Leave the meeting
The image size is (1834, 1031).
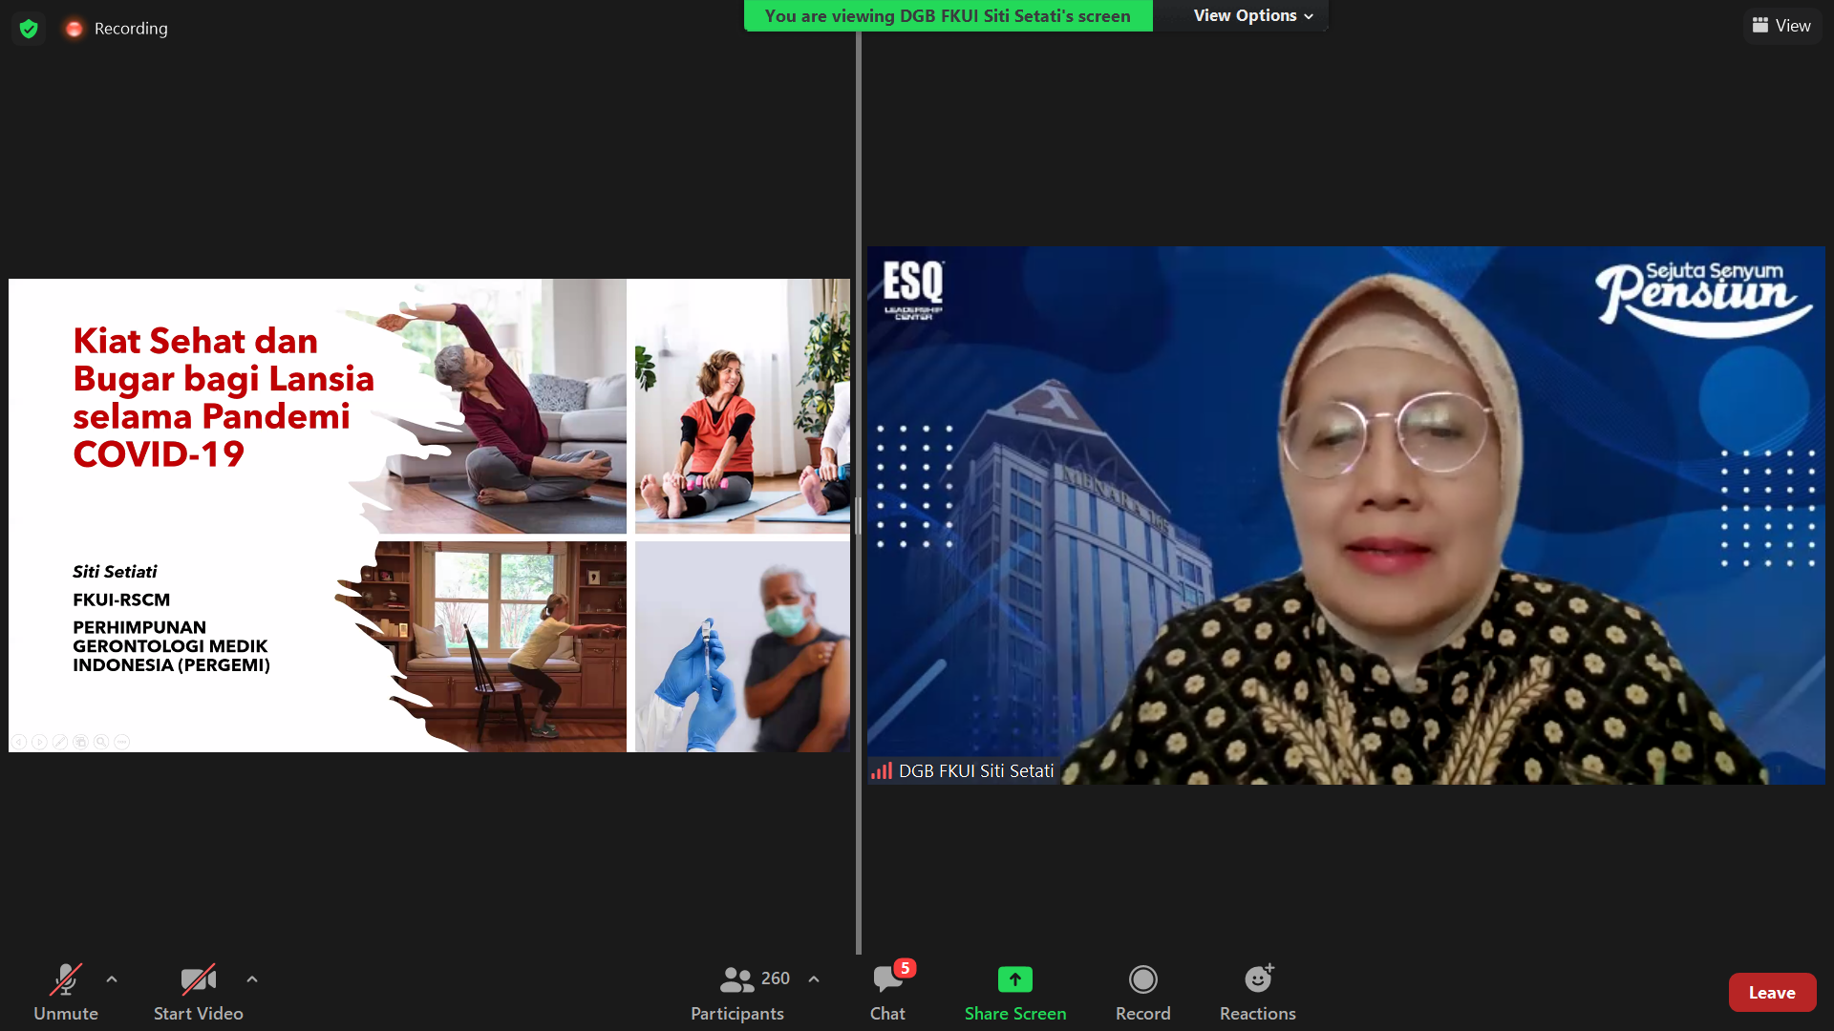1771,993
